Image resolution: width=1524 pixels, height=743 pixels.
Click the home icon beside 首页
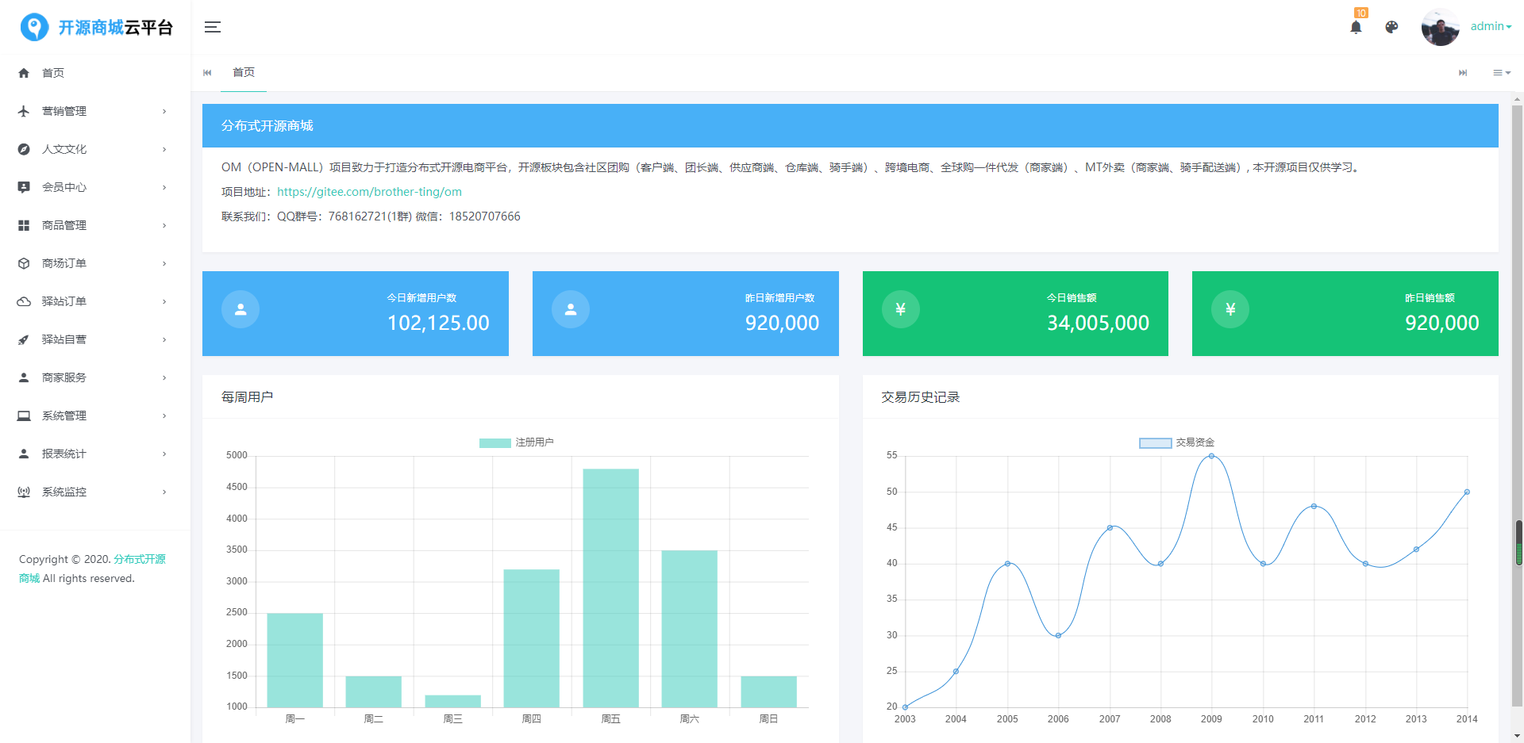(x=24, y=73)
